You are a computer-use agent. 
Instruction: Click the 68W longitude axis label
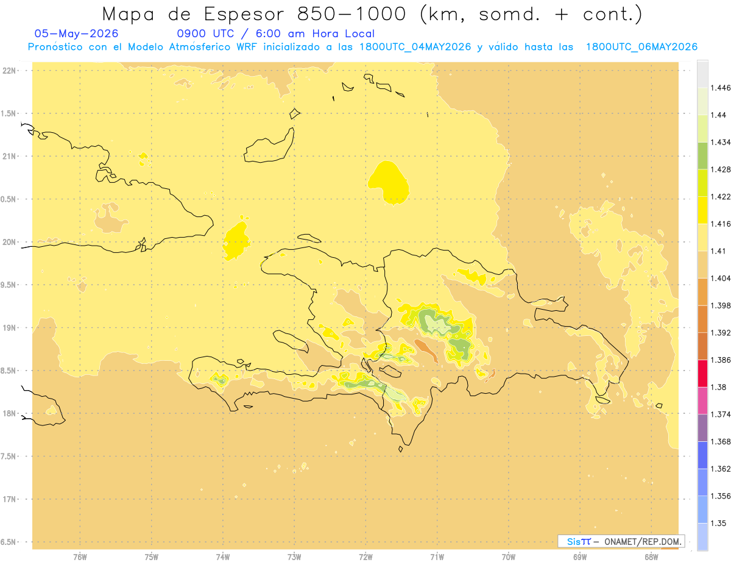pos(651,556)
